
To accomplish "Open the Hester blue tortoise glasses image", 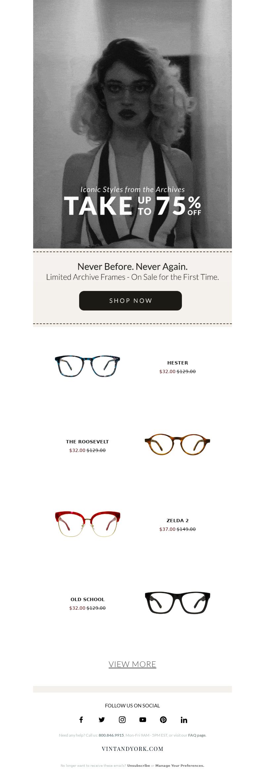I will coord(87,366).
